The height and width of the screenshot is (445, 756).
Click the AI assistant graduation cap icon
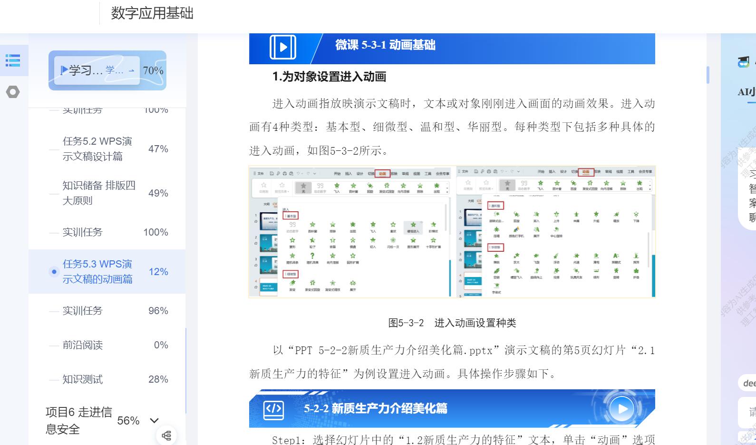tap(743, 62)
